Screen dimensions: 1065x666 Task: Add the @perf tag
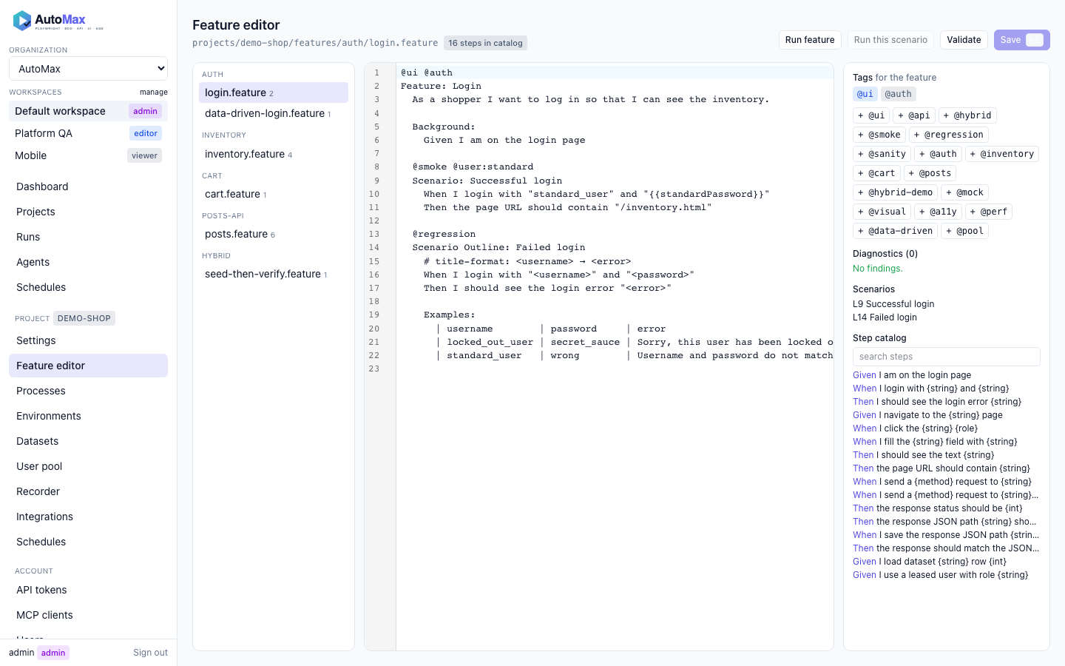click(989, 212)
